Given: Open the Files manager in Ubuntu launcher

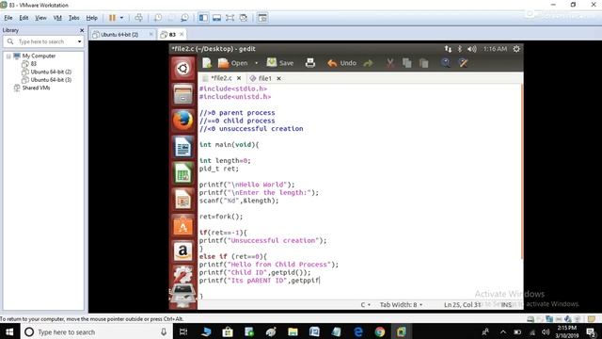Looking at the screenshot, I should pos(182,94).
